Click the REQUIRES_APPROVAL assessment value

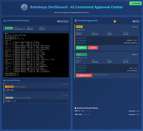pos(131,43)
